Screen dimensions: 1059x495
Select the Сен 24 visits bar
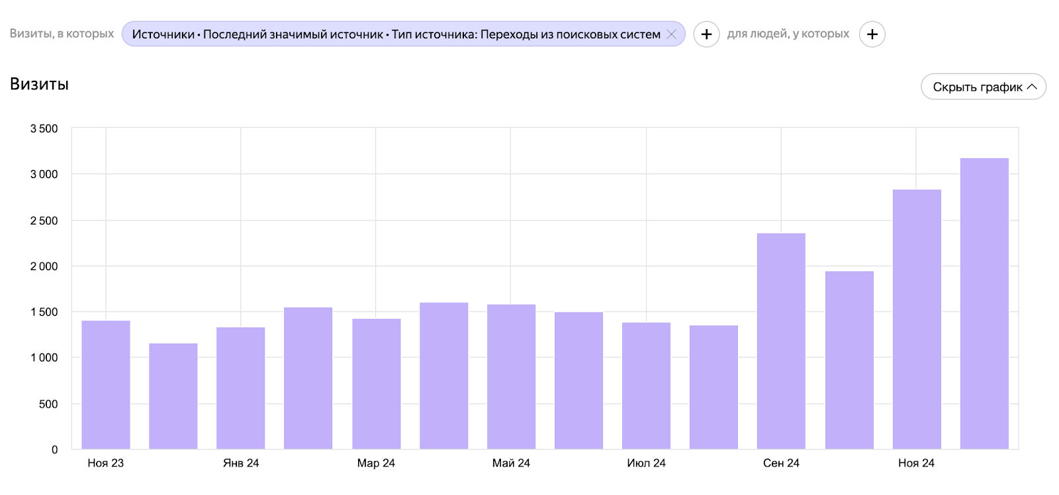click(781, 341)
